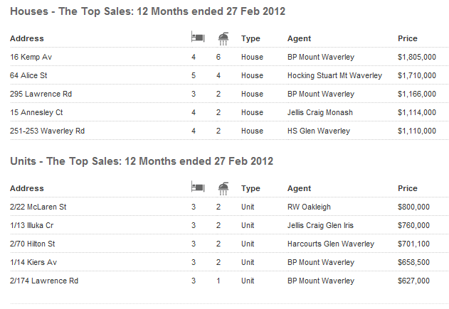Click agent Hocking Stuart Mt Waverley

point(334,75)
